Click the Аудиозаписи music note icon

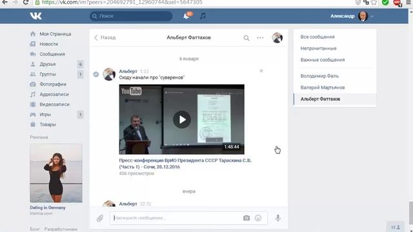[33, 94]
